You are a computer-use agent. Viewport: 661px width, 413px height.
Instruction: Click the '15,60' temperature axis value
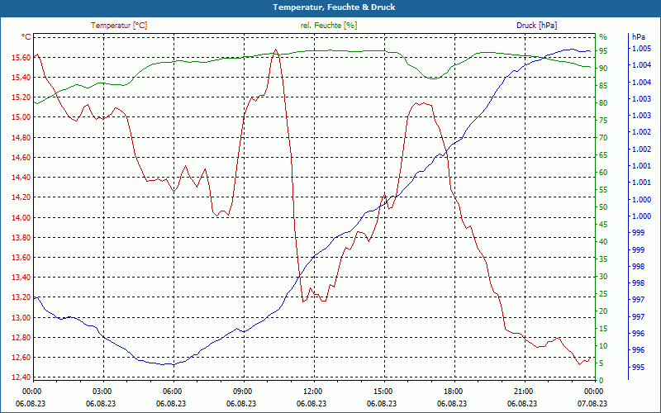coord(21,57)
